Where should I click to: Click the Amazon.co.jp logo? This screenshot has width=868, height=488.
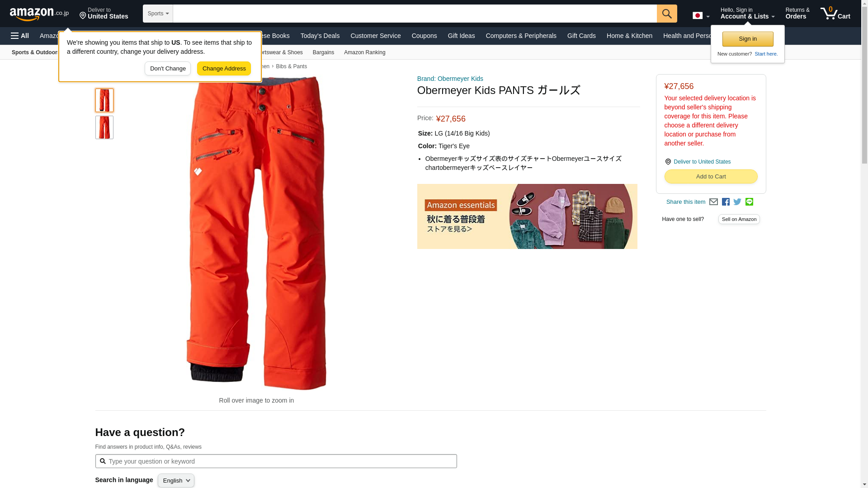(39, 14)
